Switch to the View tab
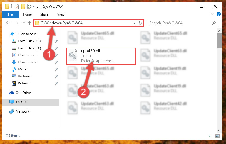 [61, 14]
